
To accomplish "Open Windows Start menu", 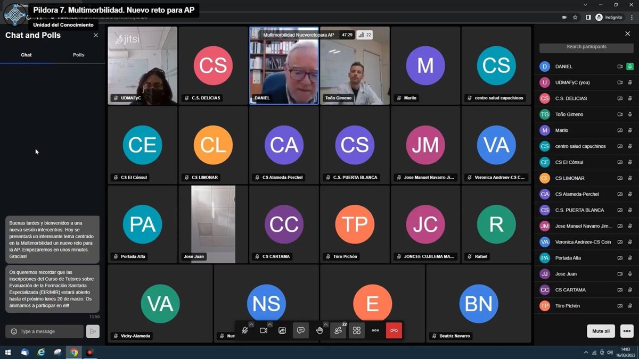I will [8, 352].
